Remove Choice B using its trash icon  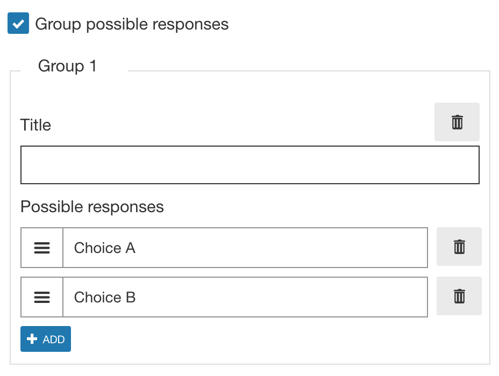459,296
